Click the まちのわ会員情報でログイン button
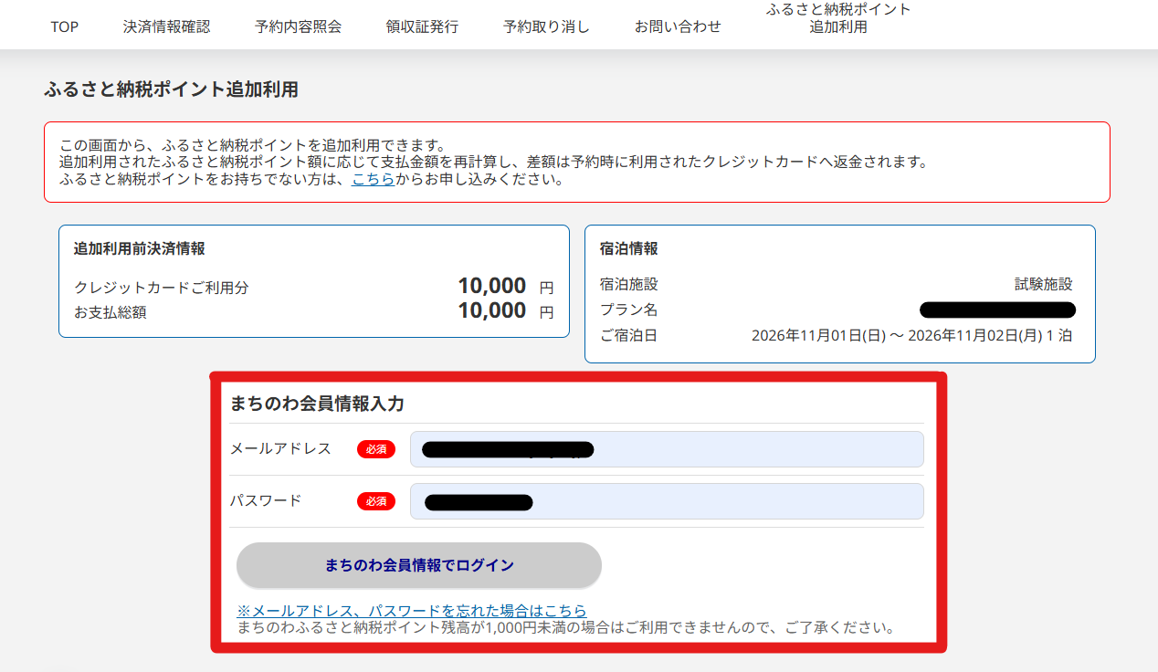 coord(419,565)
